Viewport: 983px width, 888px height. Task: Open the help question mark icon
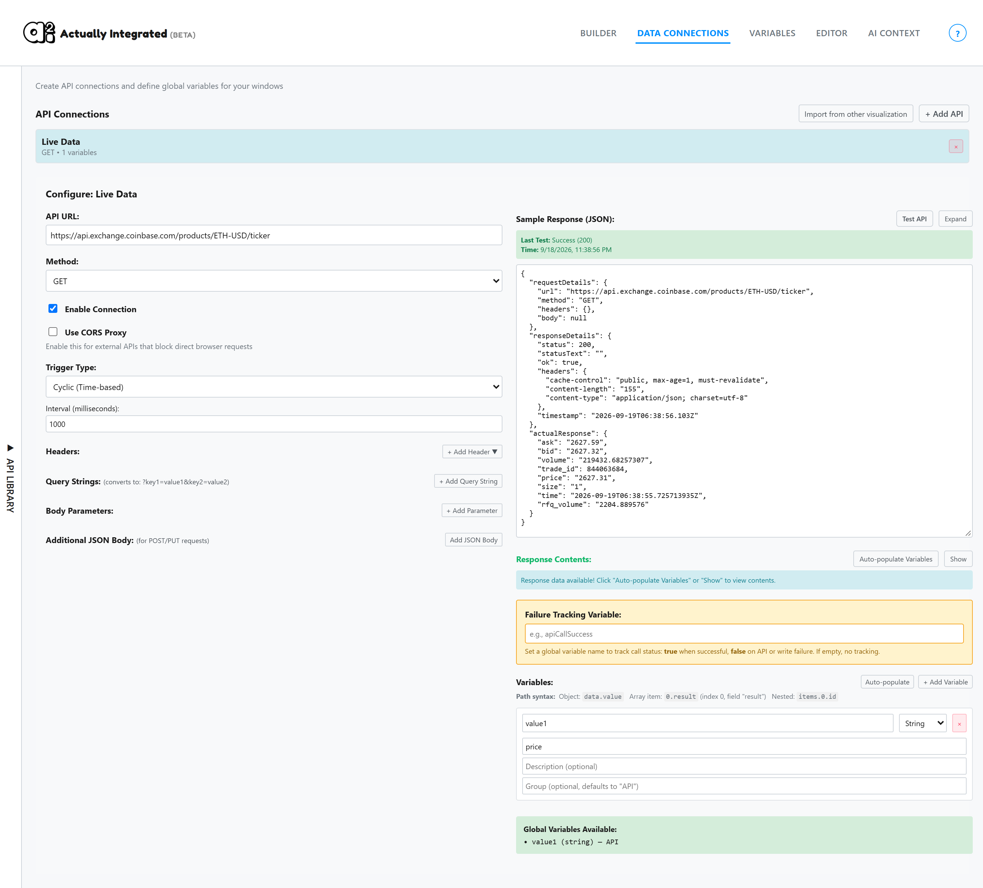point(957,33)
